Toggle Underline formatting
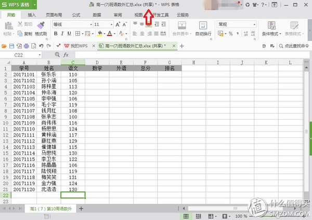 [x=69, y=34]
